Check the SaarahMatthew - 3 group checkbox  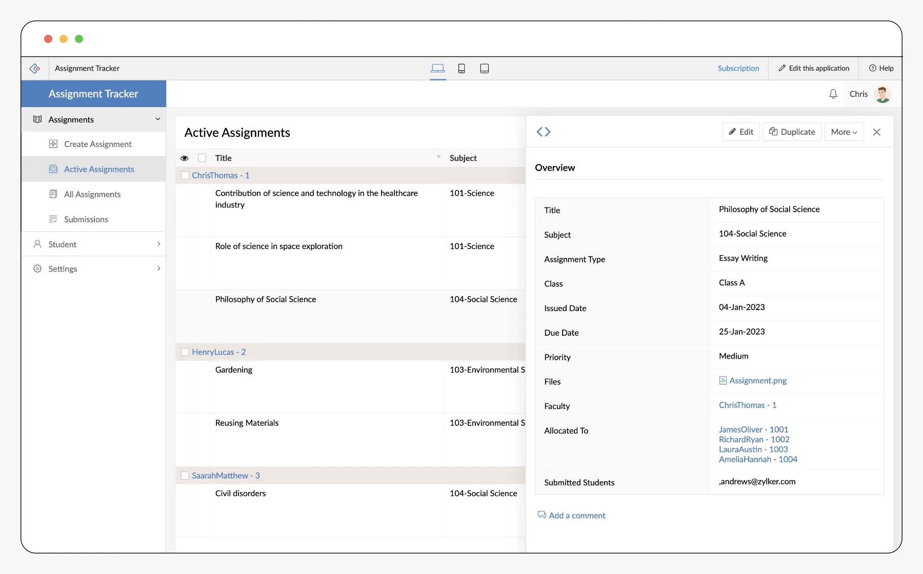185,476
